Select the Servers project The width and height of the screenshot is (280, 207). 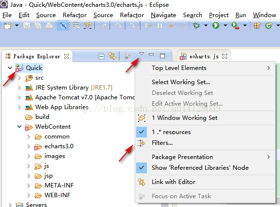(36, 205)
